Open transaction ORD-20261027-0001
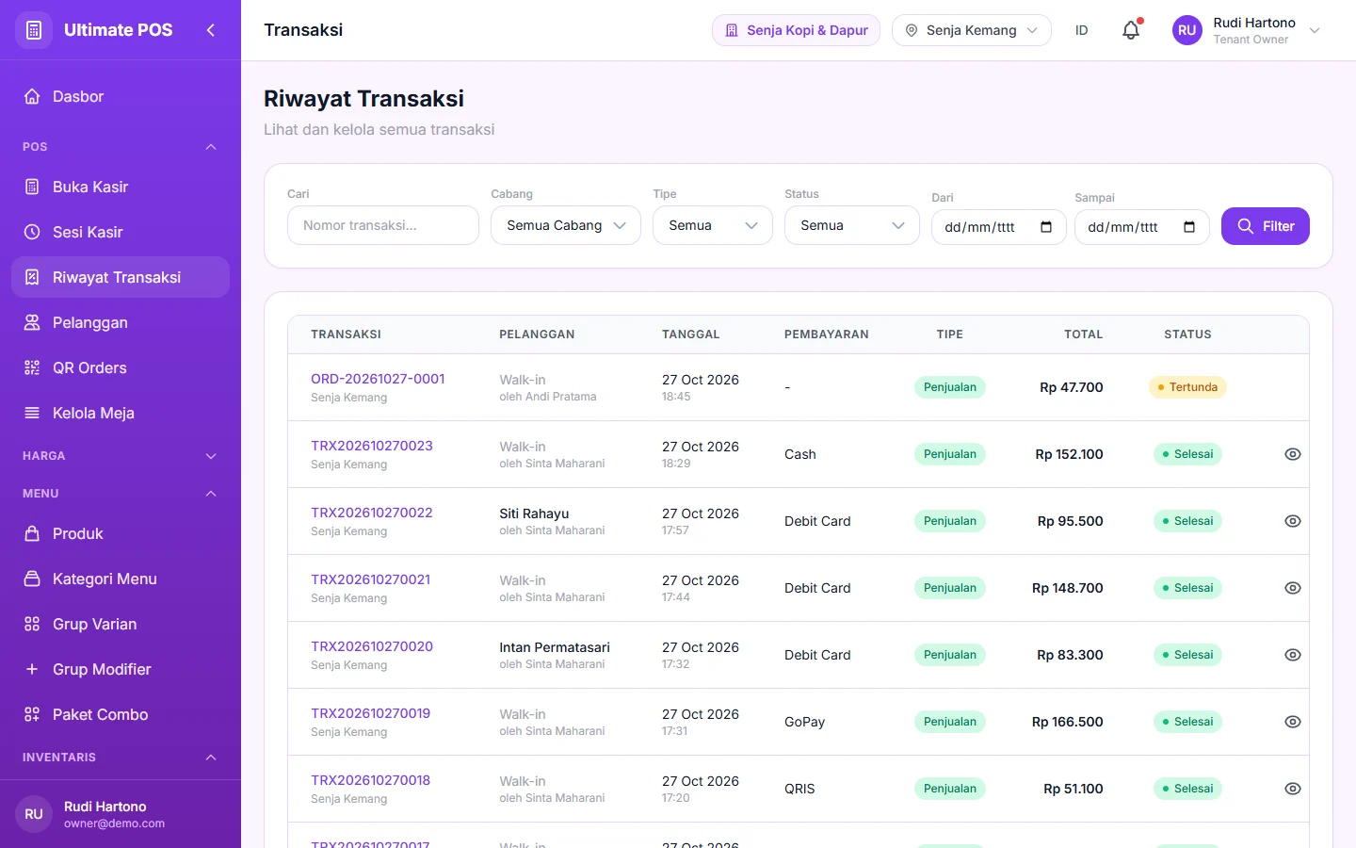This screenshot has width=1356, height=848. [x=378, y=379]
